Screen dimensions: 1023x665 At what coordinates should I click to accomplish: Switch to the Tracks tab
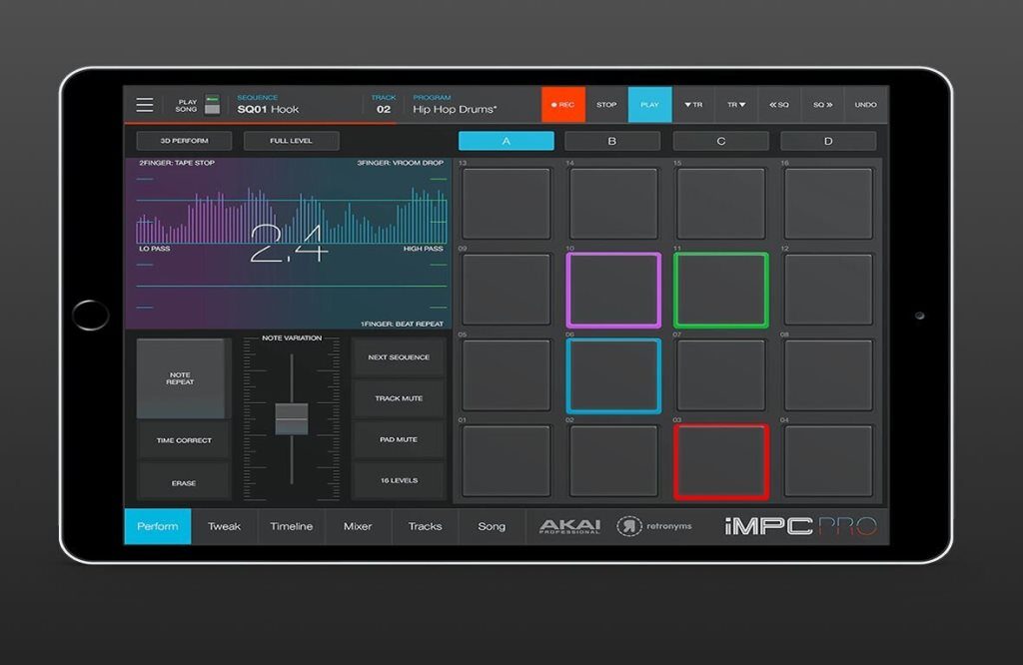pyautogui.click(x=425, y=526)
